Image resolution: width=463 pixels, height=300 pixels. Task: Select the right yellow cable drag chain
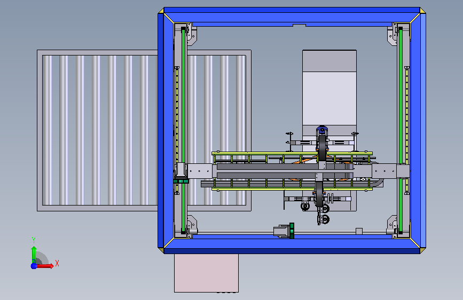coord(407,130)
